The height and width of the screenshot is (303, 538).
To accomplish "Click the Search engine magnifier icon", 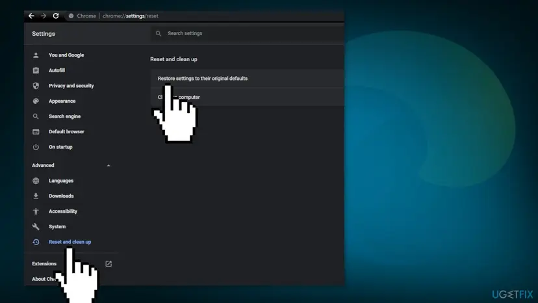I will 36,116.
